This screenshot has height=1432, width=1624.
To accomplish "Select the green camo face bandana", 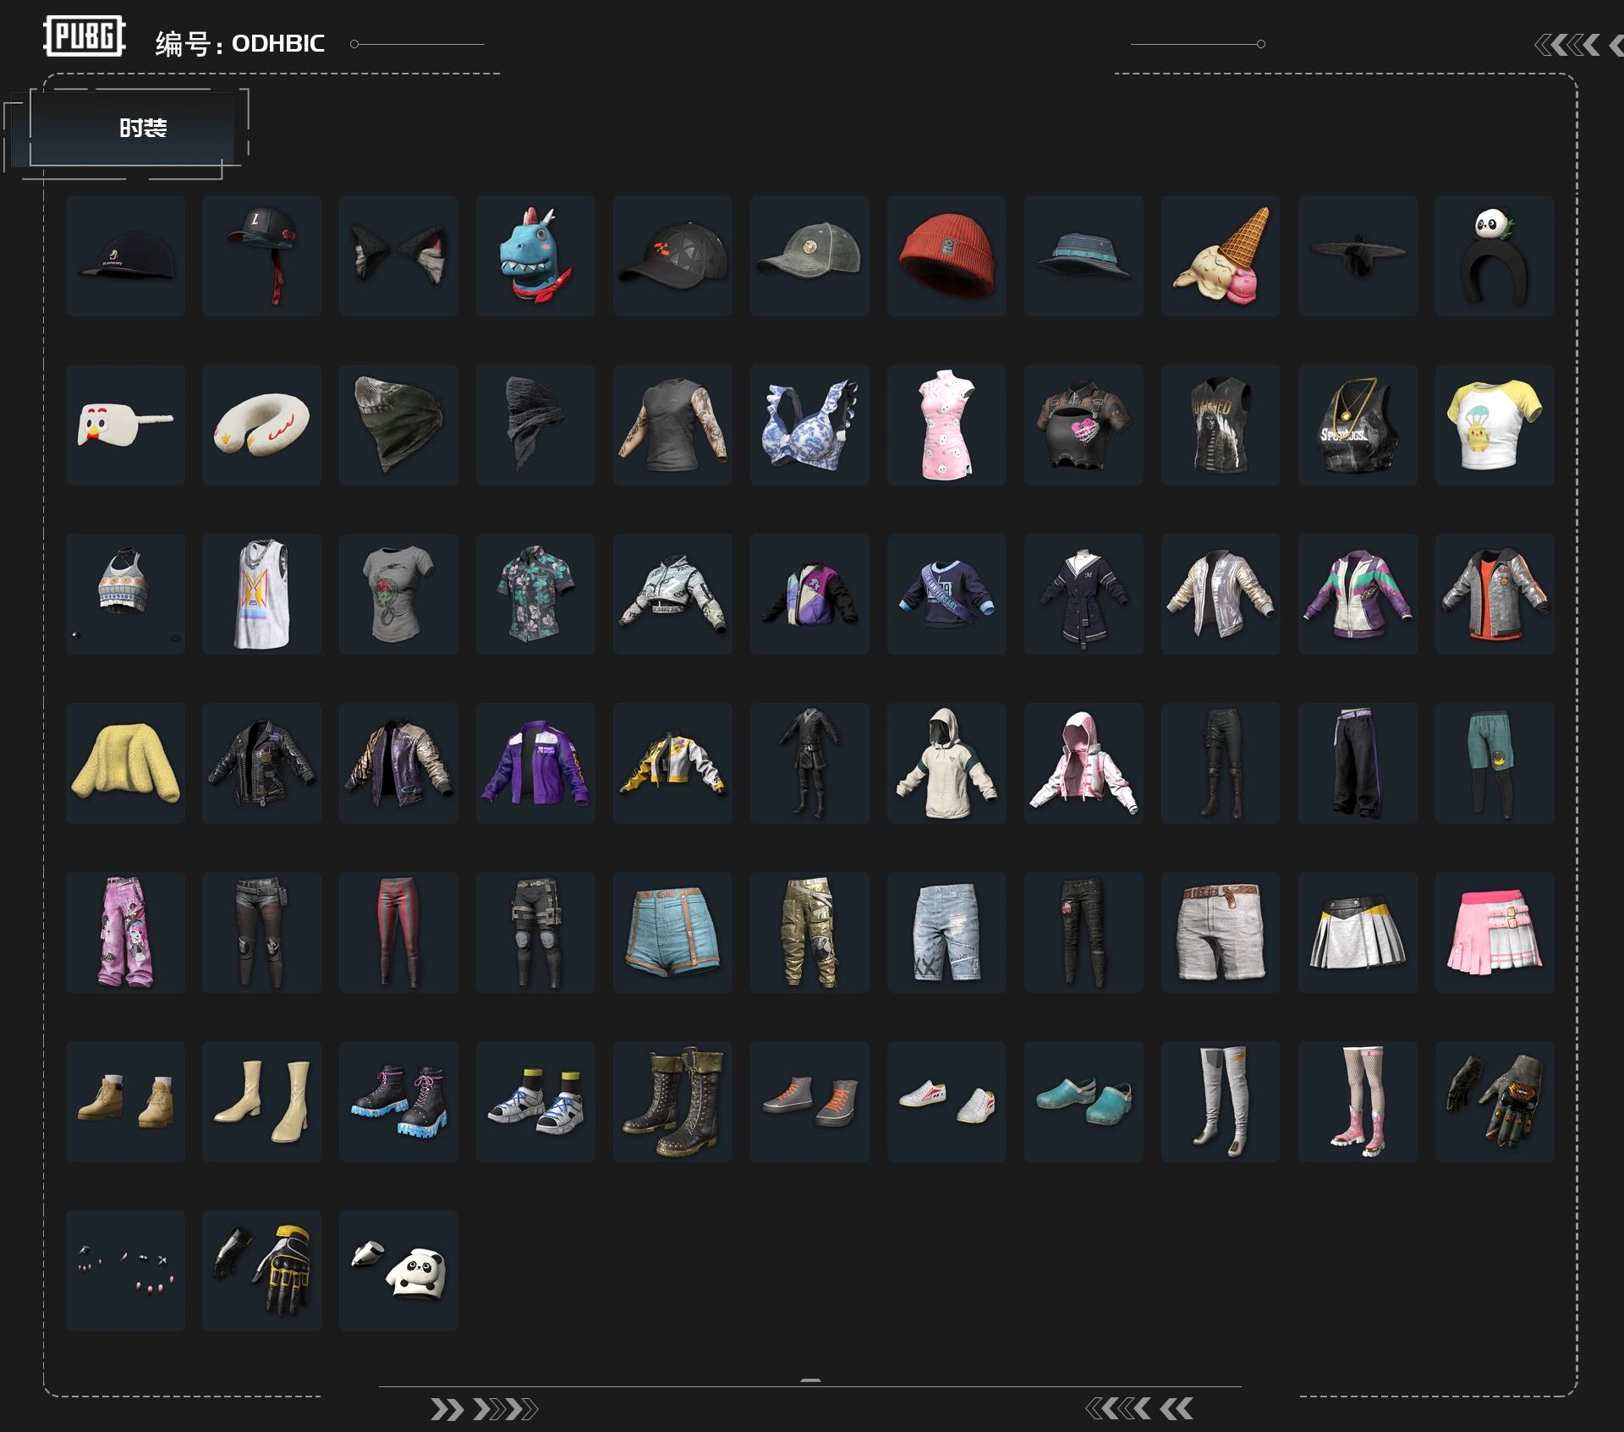I will (398, 425).
